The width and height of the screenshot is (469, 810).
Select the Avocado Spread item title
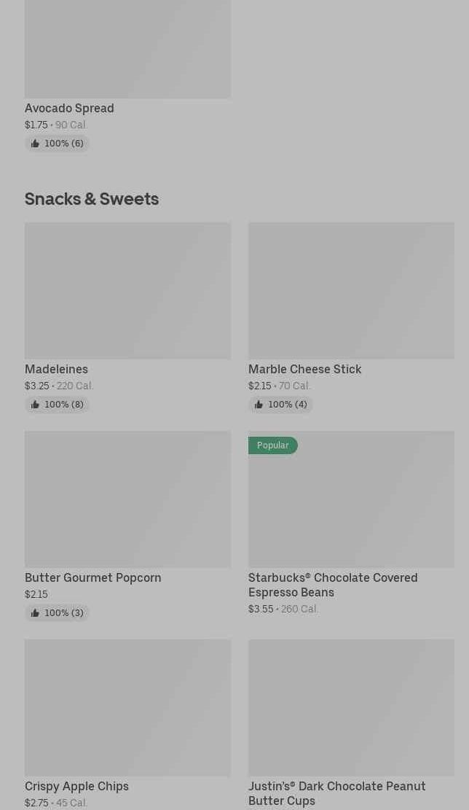coord(69,108)
